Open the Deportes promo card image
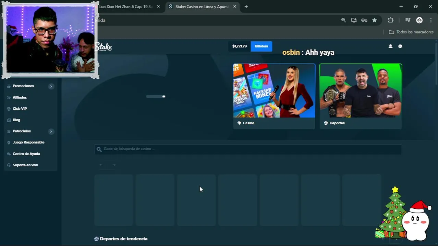This screenshot has width=438, height=246. [361, 91]
